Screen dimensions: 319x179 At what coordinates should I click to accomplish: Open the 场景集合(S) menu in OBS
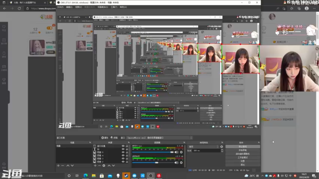tap(103, 7)
